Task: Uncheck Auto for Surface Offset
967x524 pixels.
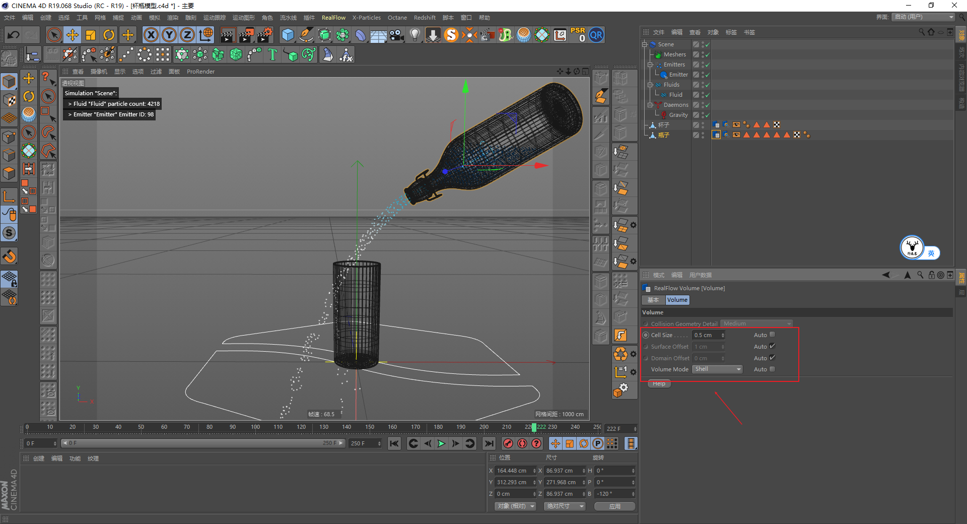Action: point(772,346)
